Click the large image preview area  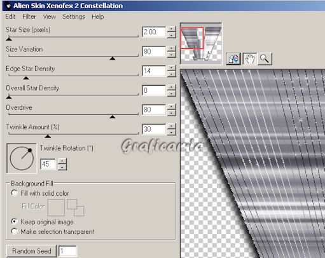click(x=252, y=163)
